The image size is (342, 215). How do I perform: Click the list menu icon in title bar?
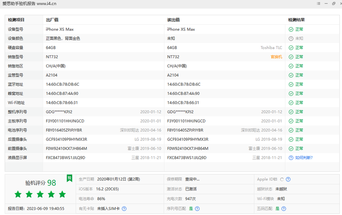point(318,3)
